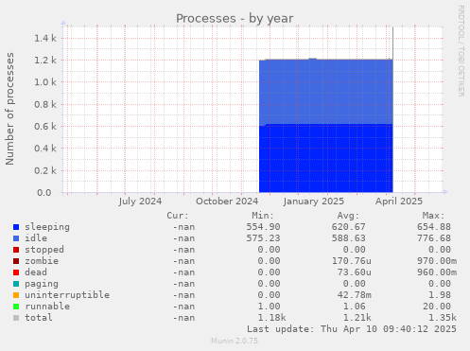Click the gray total legend swatch
The image size is (470, 351).
coord(16,318)
